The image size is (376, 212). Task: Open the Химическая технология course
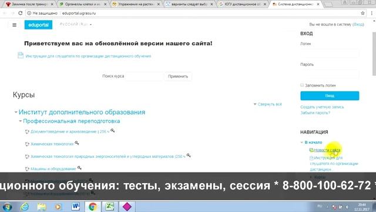pyautogui.click(x=52, y=144)
